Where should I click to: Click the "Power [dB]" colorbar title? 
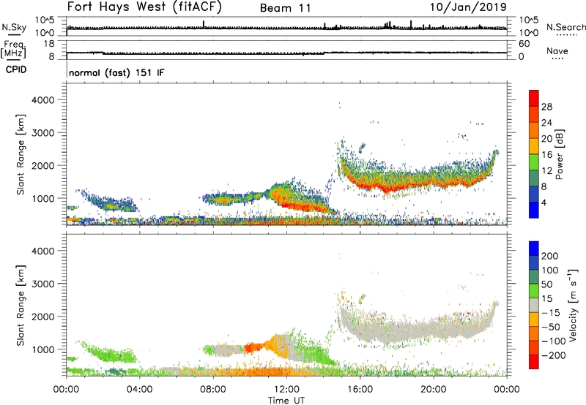click(560, 154)
